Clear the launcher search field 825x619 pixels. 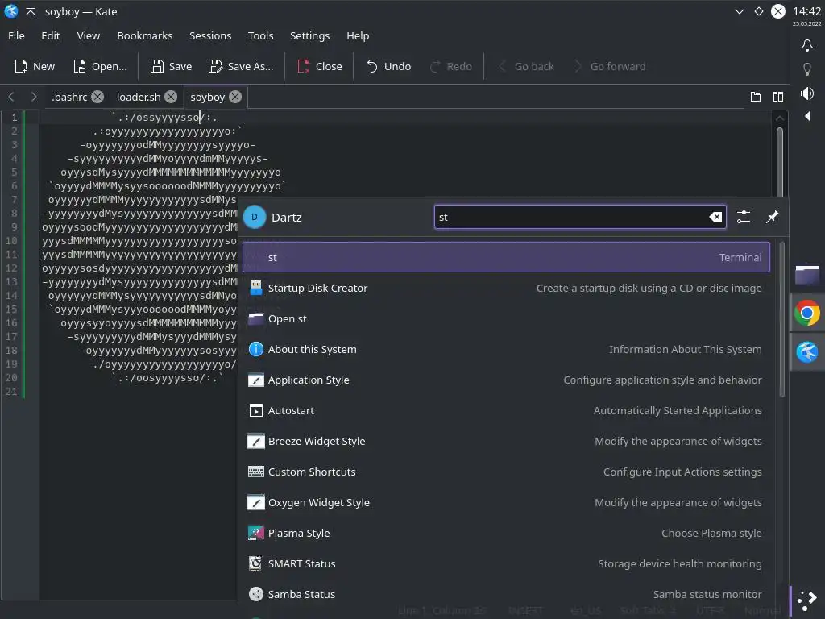tap(715, 217)
